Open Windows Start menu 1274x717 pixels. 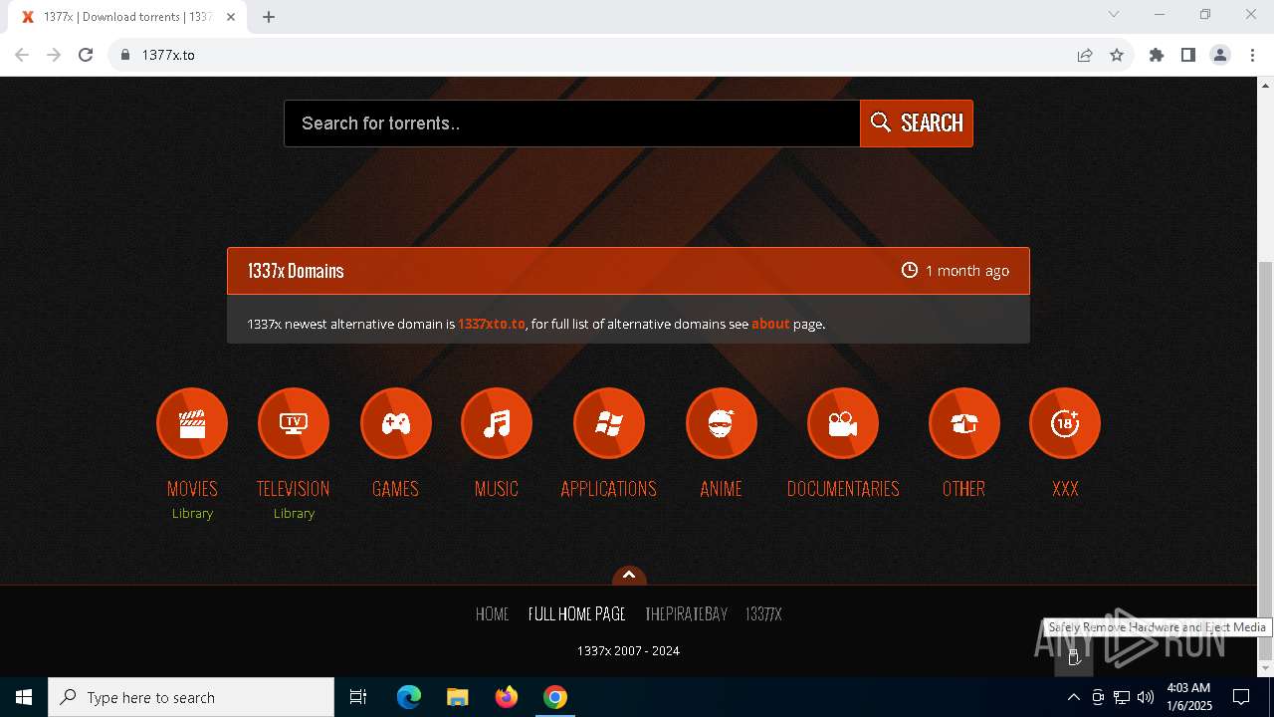pos(24,697)
